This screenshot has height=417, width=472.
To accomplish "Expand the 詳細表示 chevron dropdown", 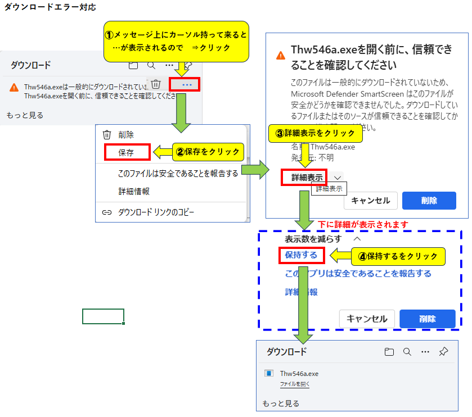I will (338, 177).
